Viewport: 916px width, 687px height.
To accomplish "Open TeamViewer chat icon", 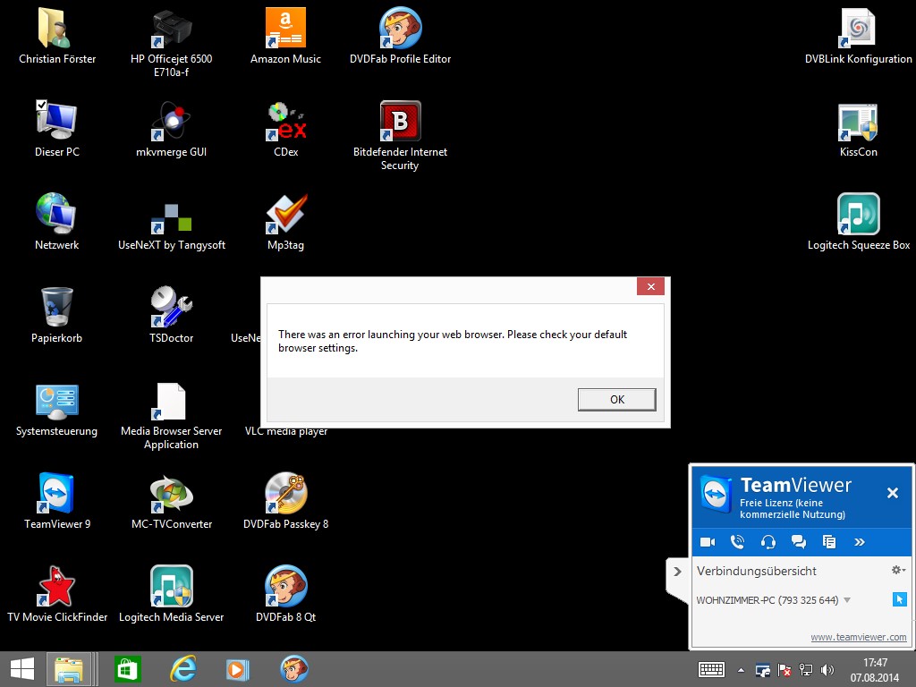I will [799, 542].
